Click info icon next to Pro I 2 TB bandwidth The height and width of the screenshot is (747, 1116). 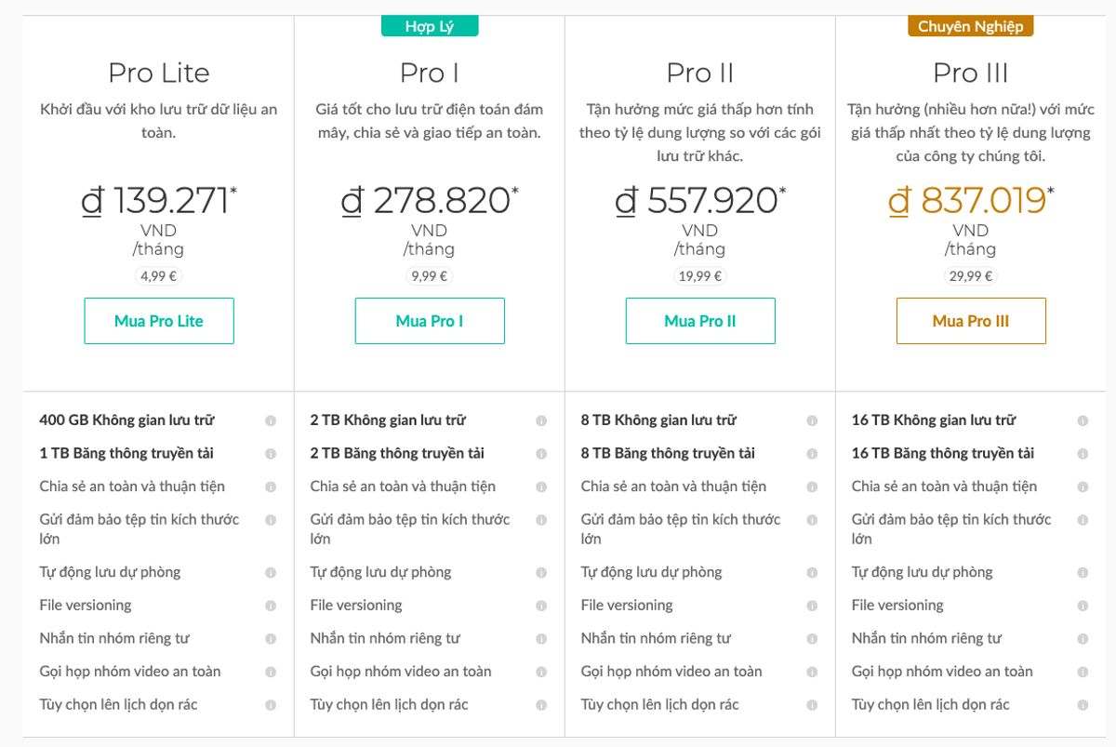pos(541,454)
